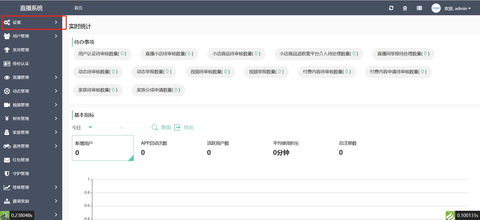Expand the 视频管理 chevron
Viewport: 480px width, 220px height.
[56, 105]
